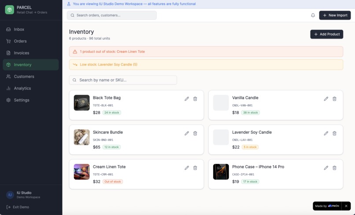Edit Vanilla Candle with pencil icon
This screenshot has height=215, width=355.
(326, 99)
